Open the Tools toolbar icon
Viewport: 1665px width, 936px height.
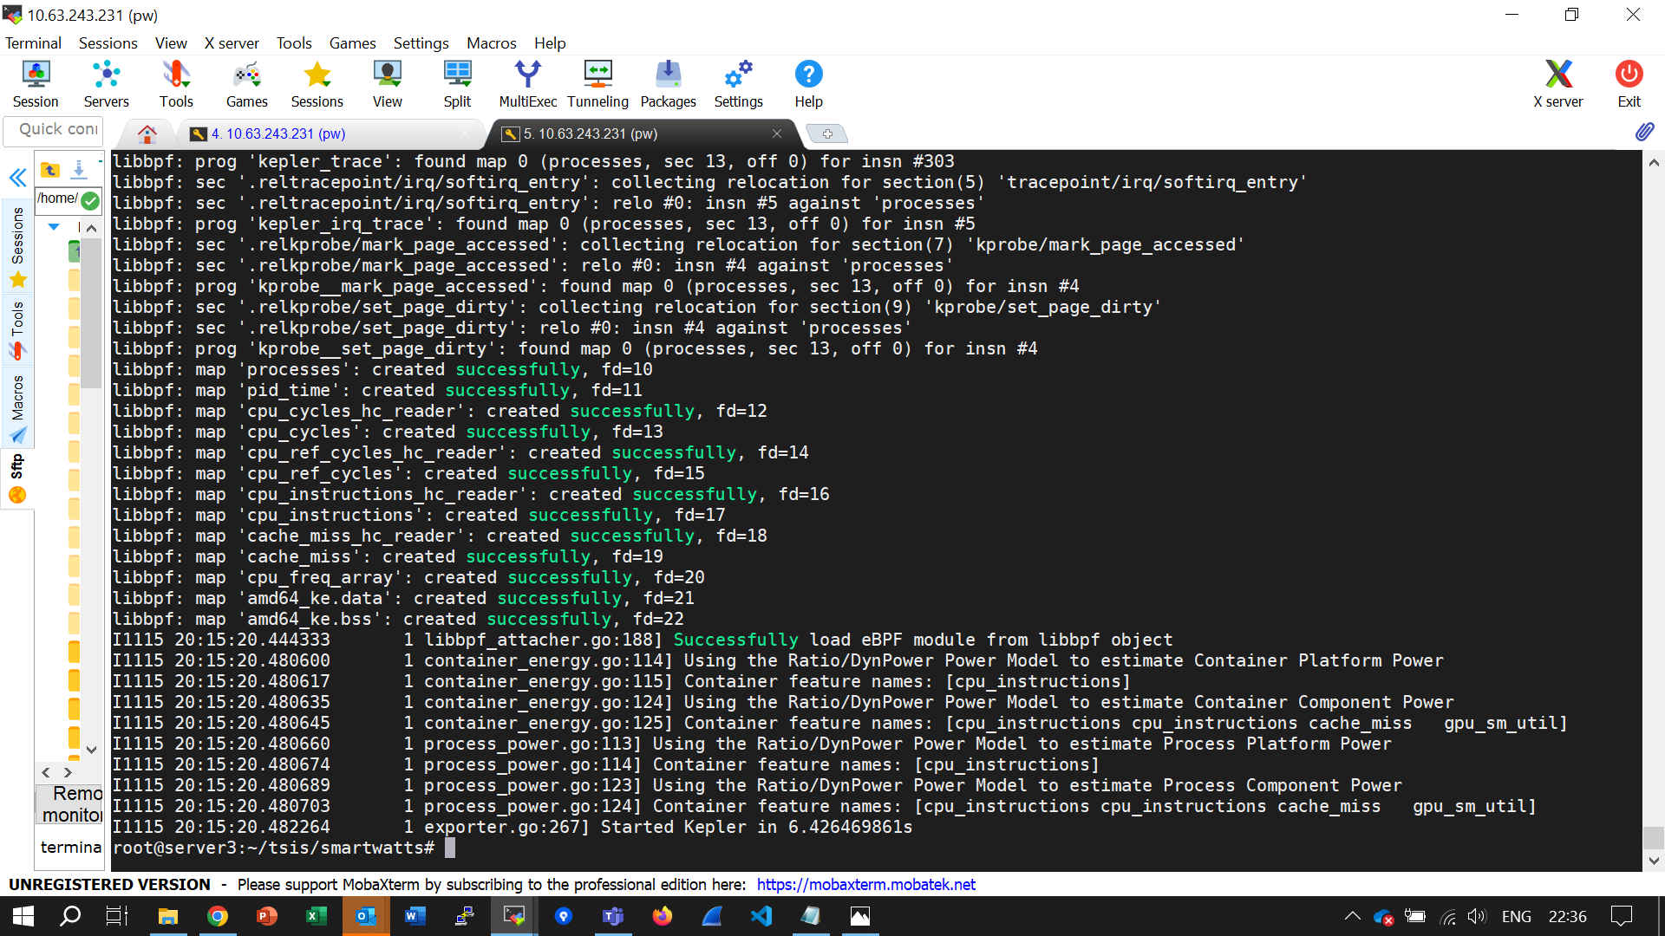[x=176, y=82]
